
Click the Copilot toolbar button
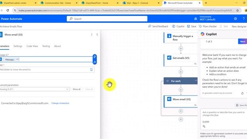click(x=178, y=26)
